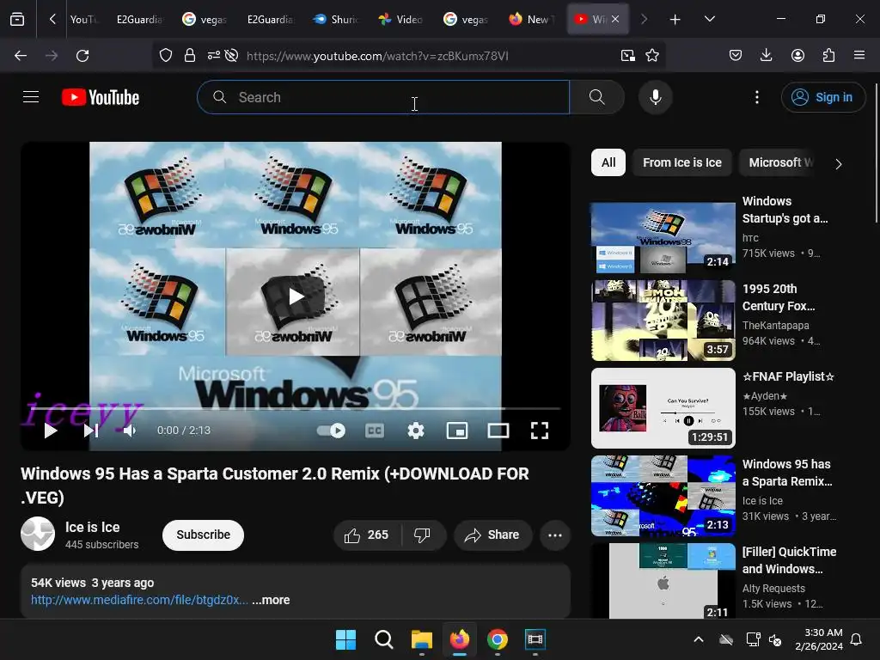
Task: List all tabs dropdown
Action: [x=709, y=20]
